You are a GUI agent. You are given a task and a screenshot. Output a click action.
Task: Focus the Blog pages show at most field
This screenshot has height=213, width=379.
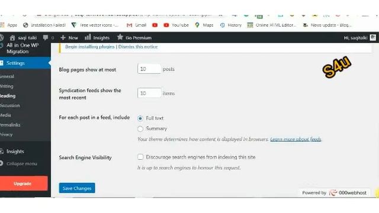coord(149,69)
